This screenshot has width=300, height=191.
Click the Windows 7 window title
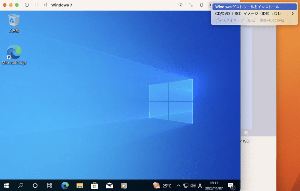pos(61,5)
